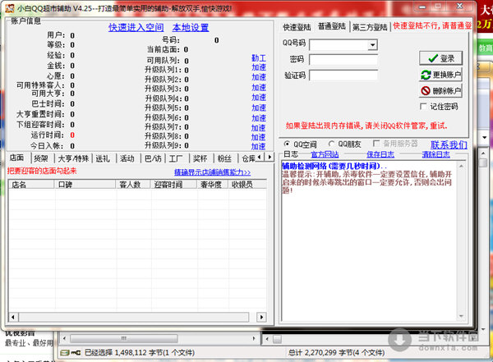Screen dimensions: 493x362
Task: Click the 小白QQ超市辅助 title bar app icon
Action: point(10,8)
